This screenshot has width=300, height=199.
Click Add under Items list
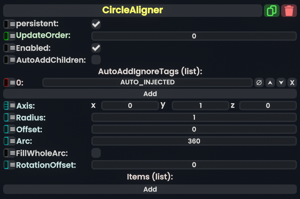(150, 189)
